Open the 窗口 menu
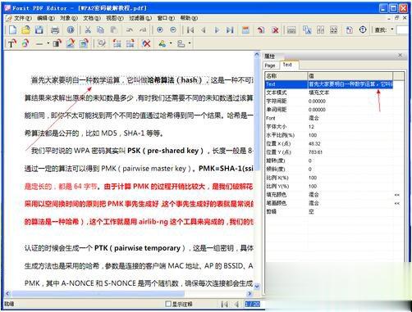This screenshot has height=312, width=412. tap(166, 18)
